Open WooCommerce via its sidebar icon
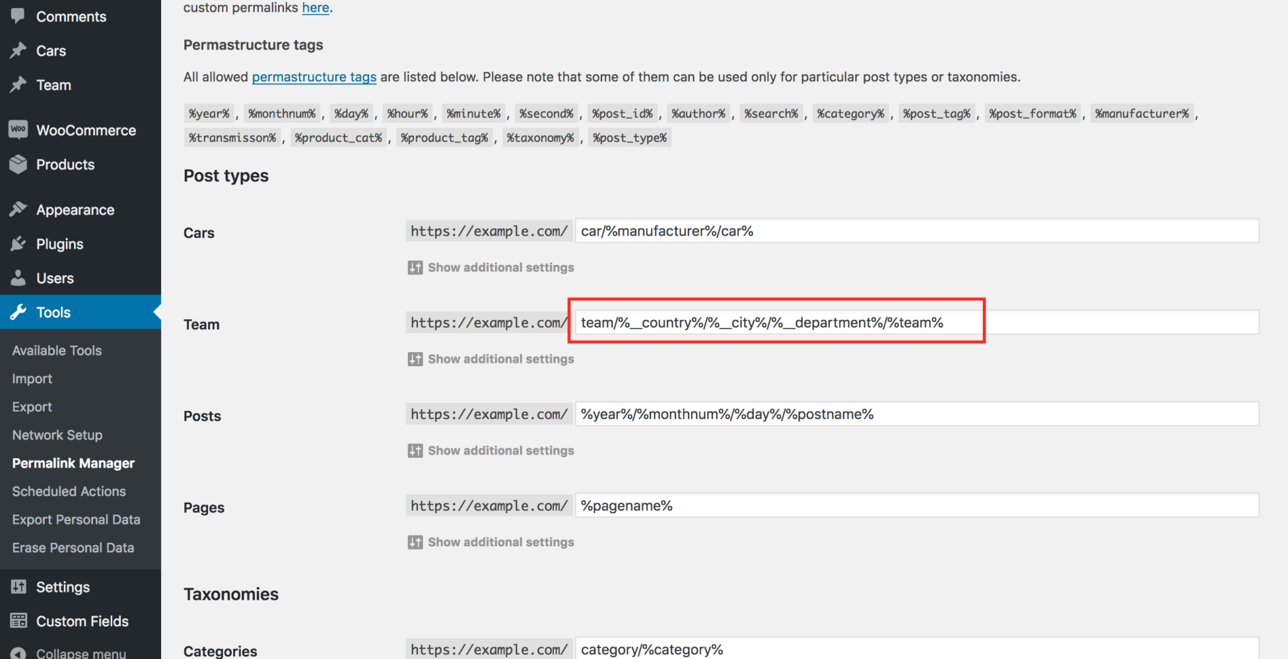This screenshot has width=1288, height=659. [18, 129]
